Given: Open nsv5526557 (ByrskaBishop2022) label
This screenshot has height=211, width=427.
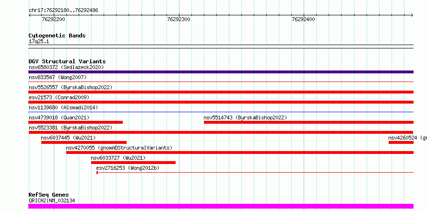Looking at the screenshot, I should coord(71,87).
